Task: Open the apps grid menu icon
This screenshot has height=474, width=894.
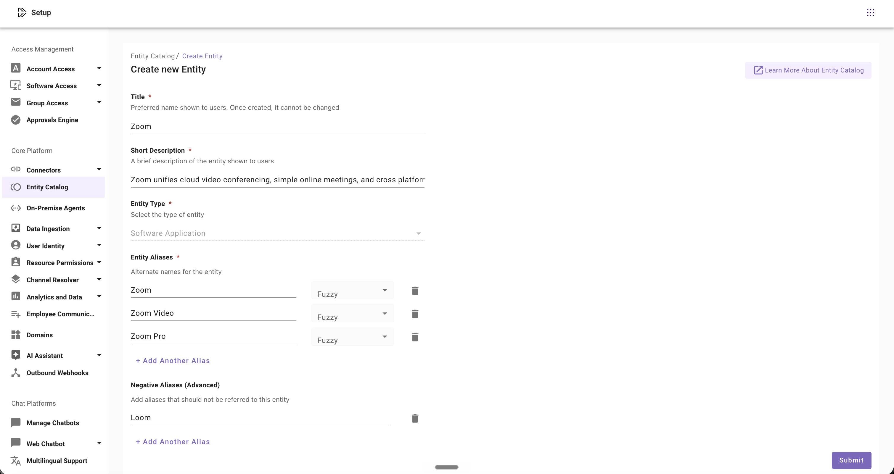Action: click(x=870, y=12)
